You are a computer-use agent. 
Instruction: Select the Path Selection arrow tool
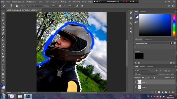[3, 67]
